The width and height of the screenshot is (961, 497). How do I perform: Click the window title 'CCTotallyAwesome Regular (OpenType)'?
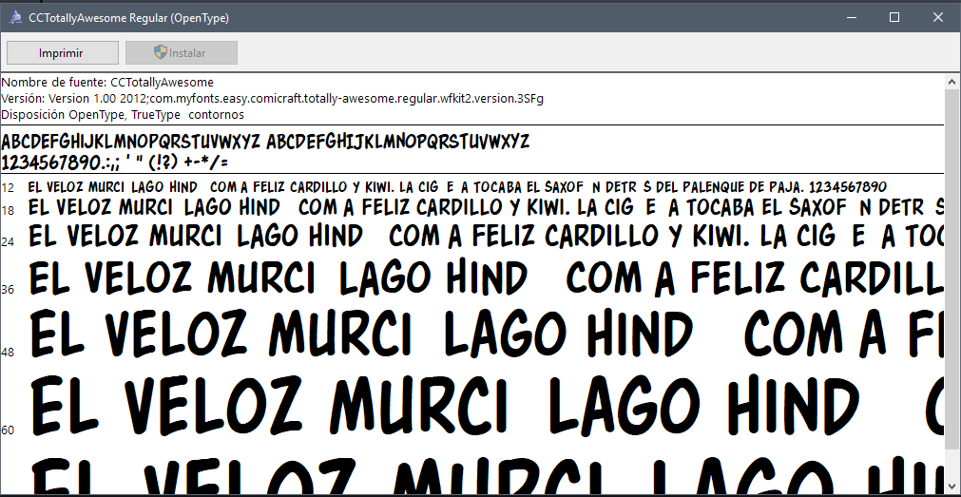point(128,18)
